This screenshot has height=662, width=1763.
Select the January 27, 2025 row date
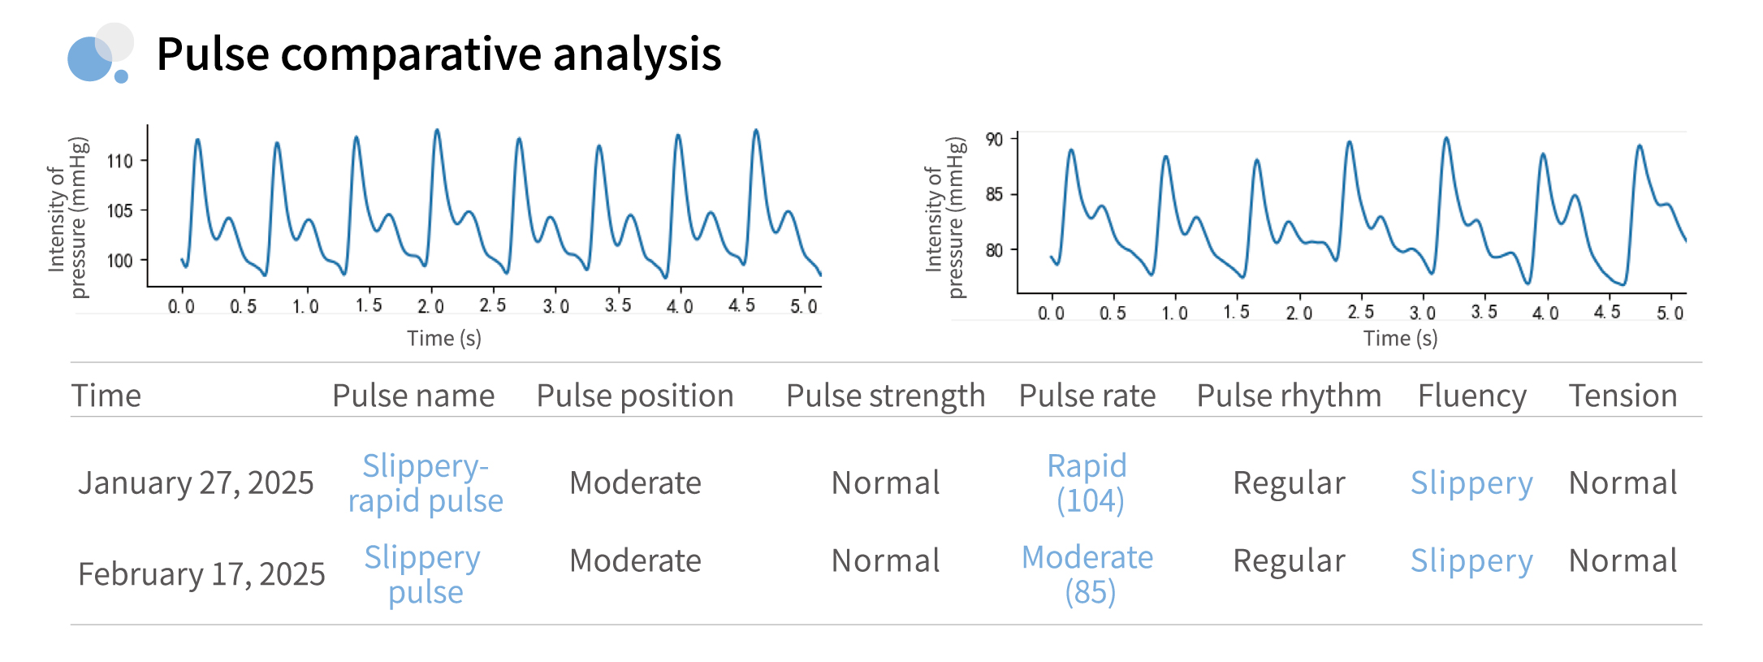[196, 483]
